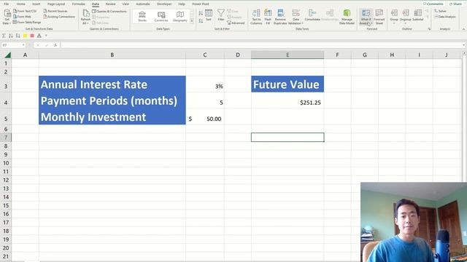Create a Forecast Sheet

(x=379, y=17)
